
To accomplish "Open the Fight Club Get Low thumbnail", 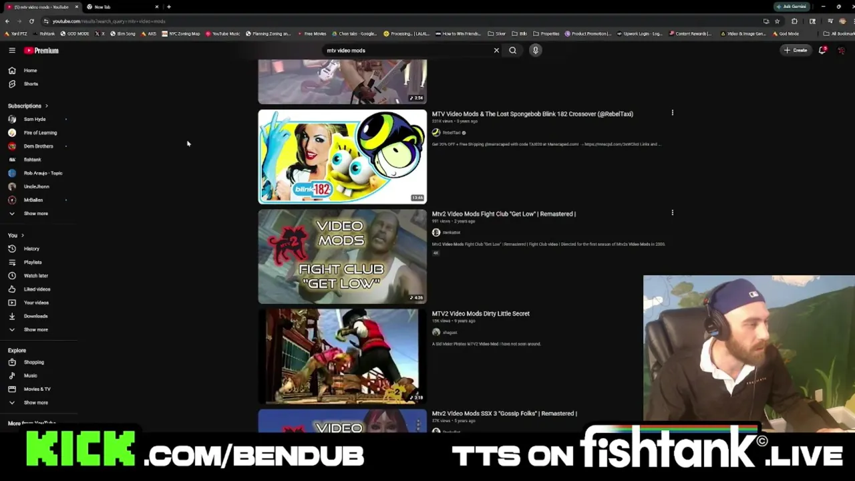I will pyautogui.click(x=342, y=257).
